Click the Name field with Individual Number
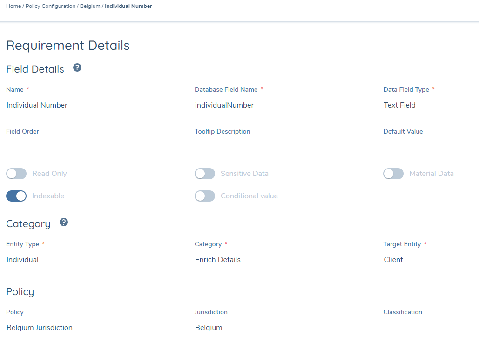Screen dimensions: 479x344 [93, 105]
